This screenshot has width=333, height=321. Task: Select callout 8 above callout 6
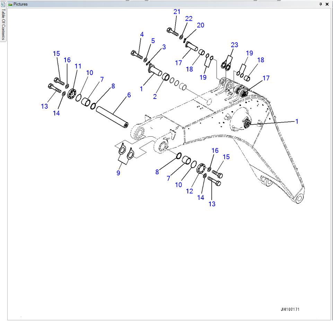113,86
